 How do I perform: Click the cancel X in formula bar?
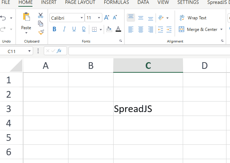pos(48,51)
